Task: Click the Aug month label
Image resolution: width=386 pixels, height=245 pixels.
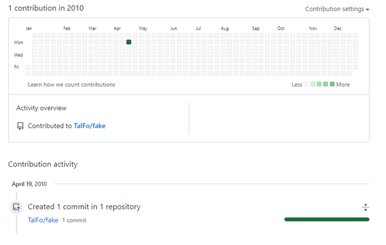Action: (x=225, y=28)
